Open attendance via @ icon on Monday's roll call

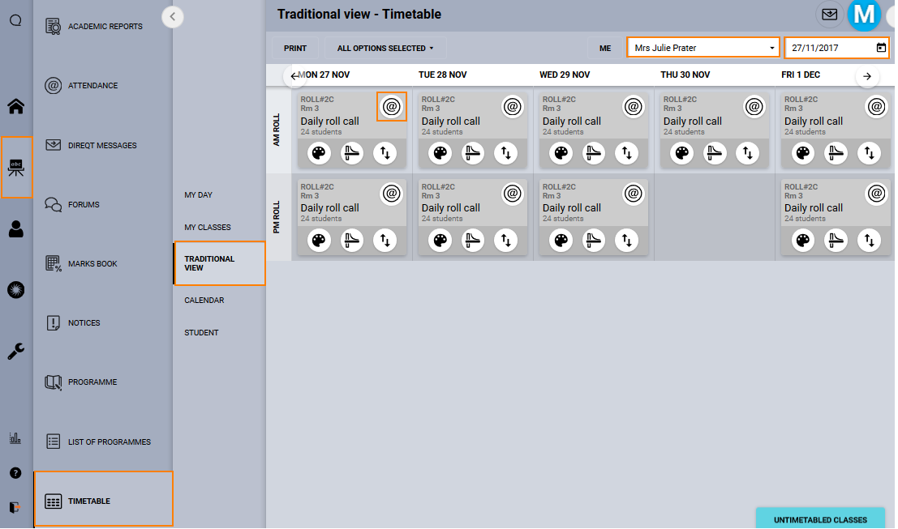coord(391,107)
